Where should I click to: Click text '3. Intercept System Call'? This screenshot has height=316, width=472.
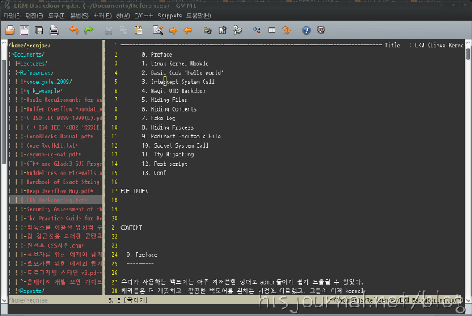179,82
